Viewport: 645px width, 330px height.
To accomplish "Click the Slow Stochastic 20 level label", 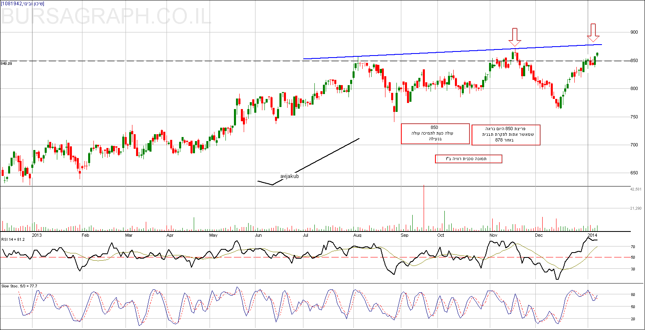I will pos(633,319).
